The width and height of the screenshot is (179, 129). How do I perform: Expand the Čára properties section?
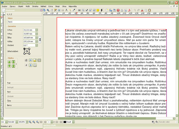pos(24,101)
